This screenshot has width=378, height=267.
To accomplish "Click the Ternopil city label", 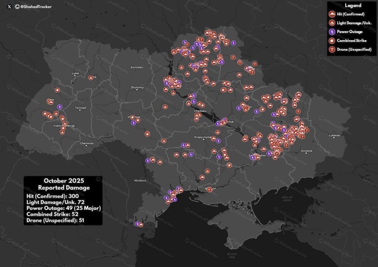I will [80, 108].
